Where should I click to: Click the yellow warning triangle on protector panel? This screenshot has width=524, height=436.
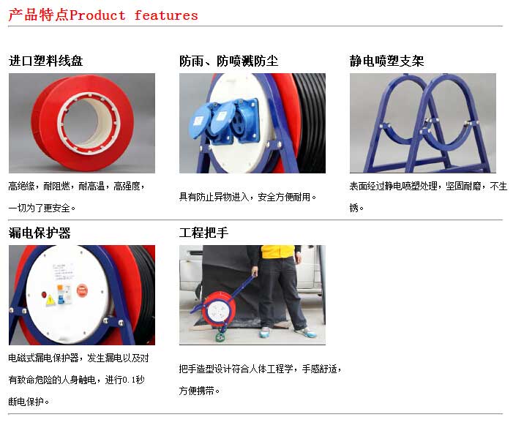[x=50, y=300]
